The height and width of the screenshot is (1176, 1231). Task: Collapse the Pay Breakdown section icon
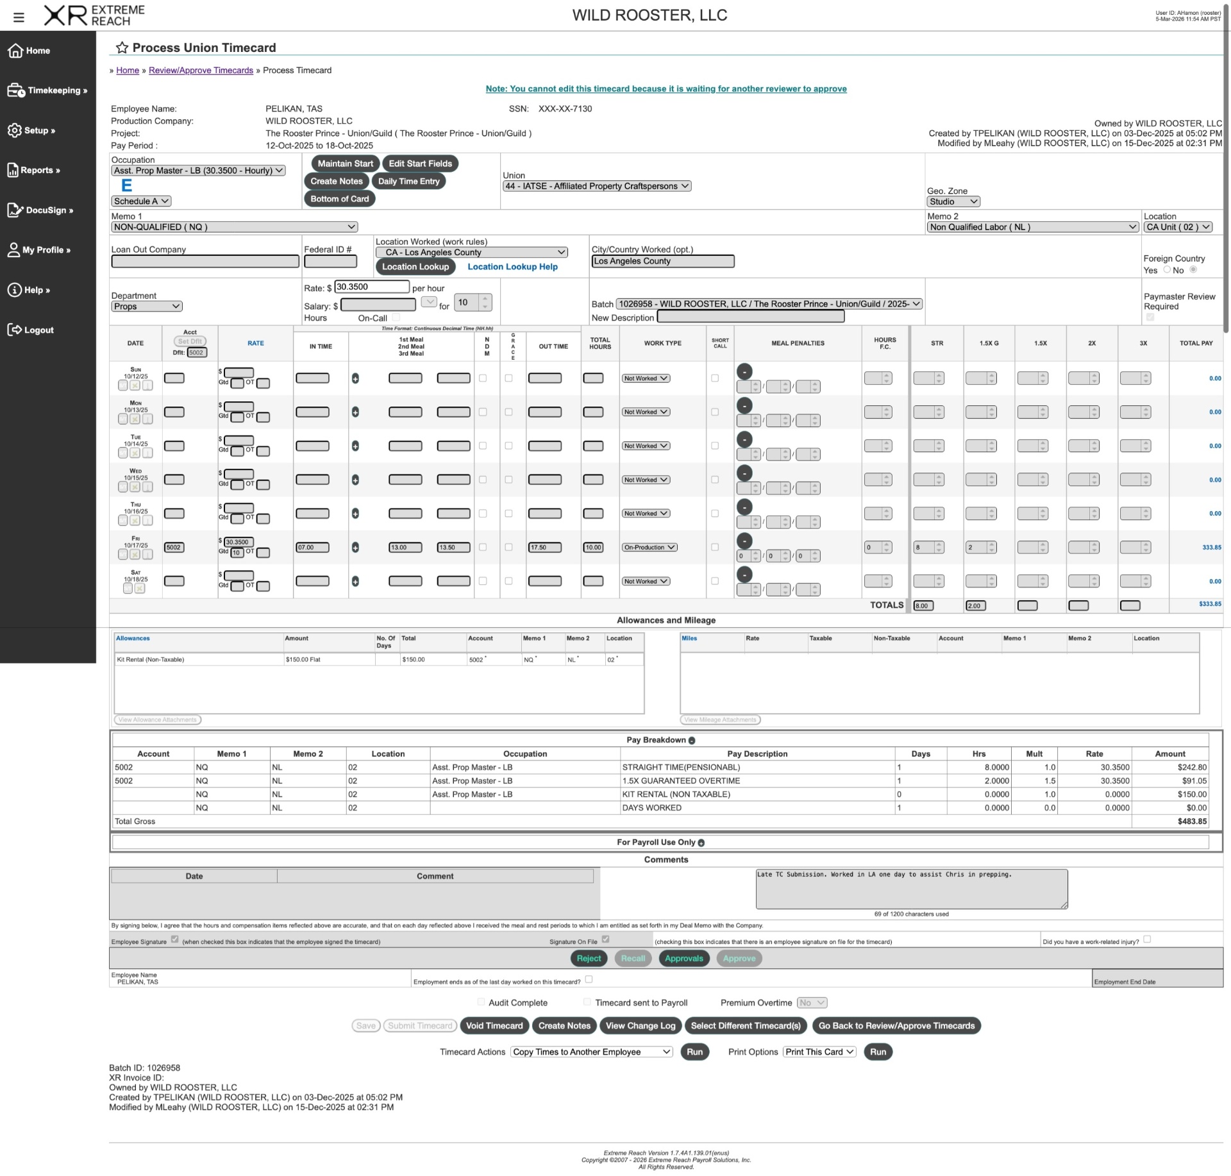point(692,741)
